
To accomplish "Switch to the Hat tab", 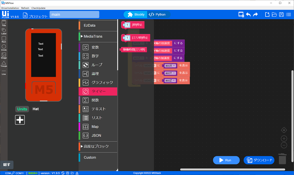I will (x=36, y=109).
